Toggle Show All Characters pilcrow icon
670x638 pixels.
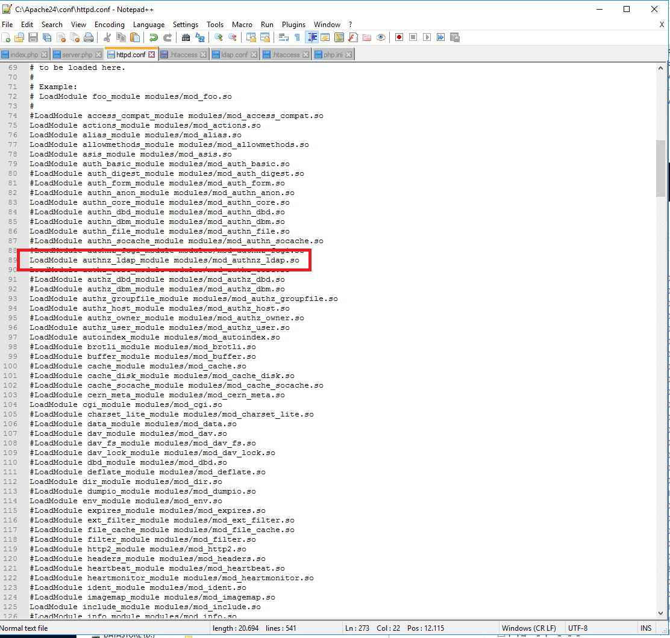point(298,37)
